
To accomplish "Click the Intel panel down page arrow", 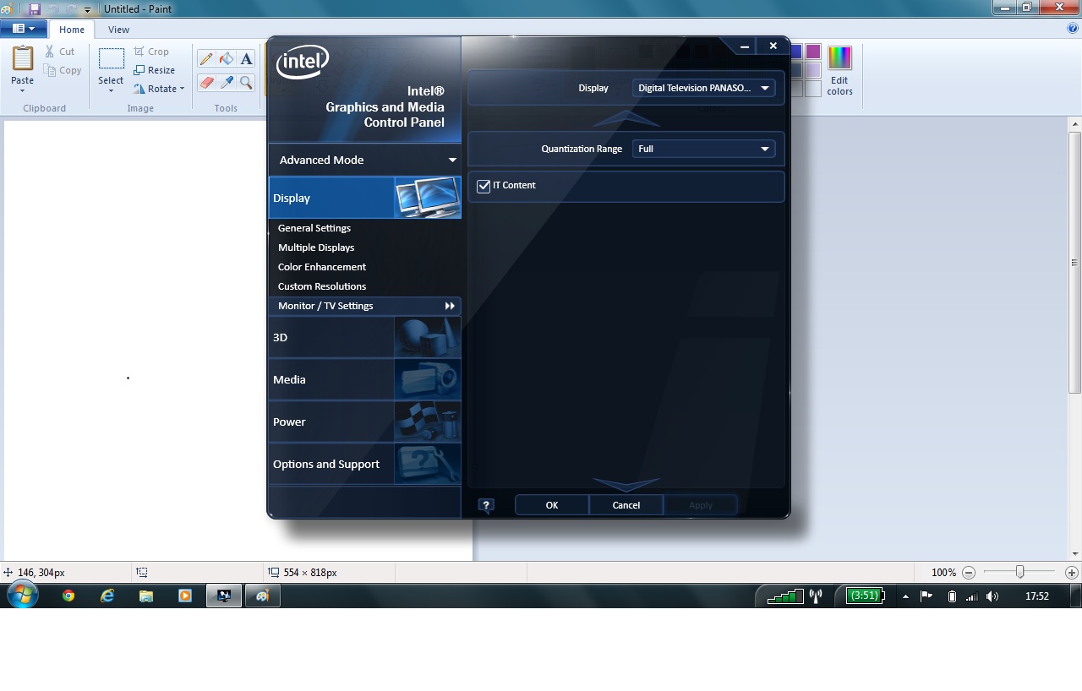I will point(626,484).
